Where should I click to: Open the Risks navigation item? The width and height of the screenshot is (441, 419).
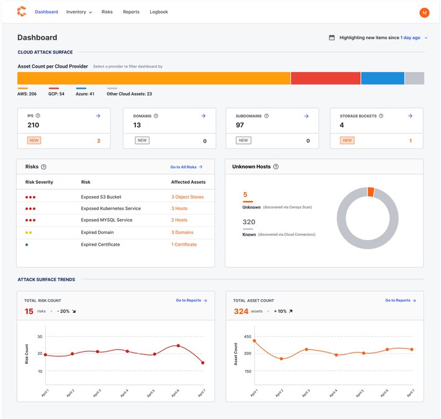[x=107, y=12]
